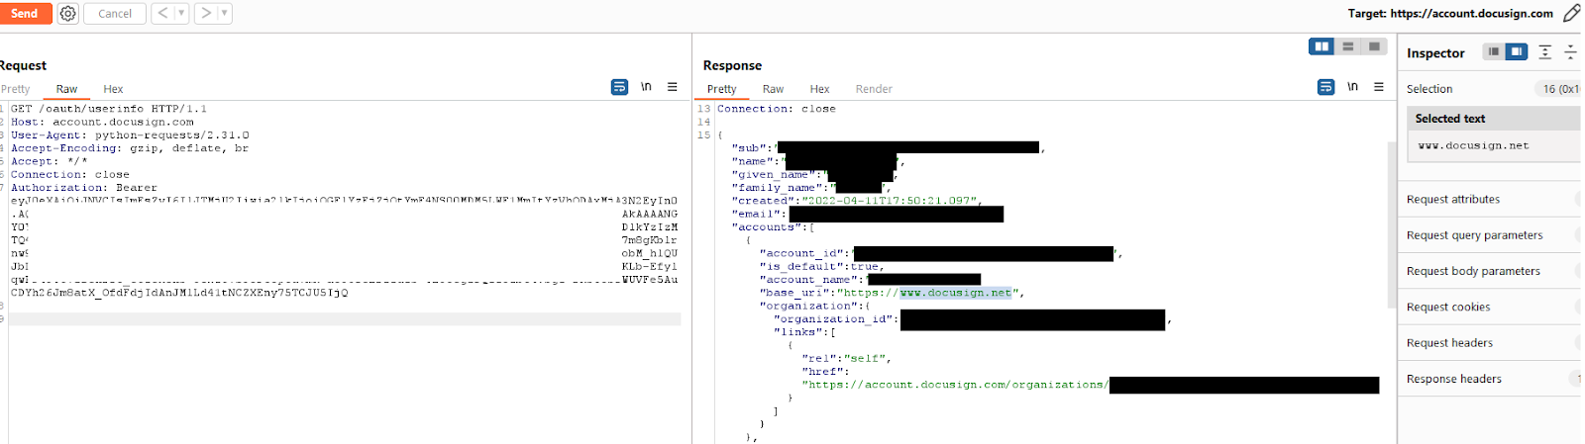Toggle word wrap icon in Request panel

(x=619, y=87)
